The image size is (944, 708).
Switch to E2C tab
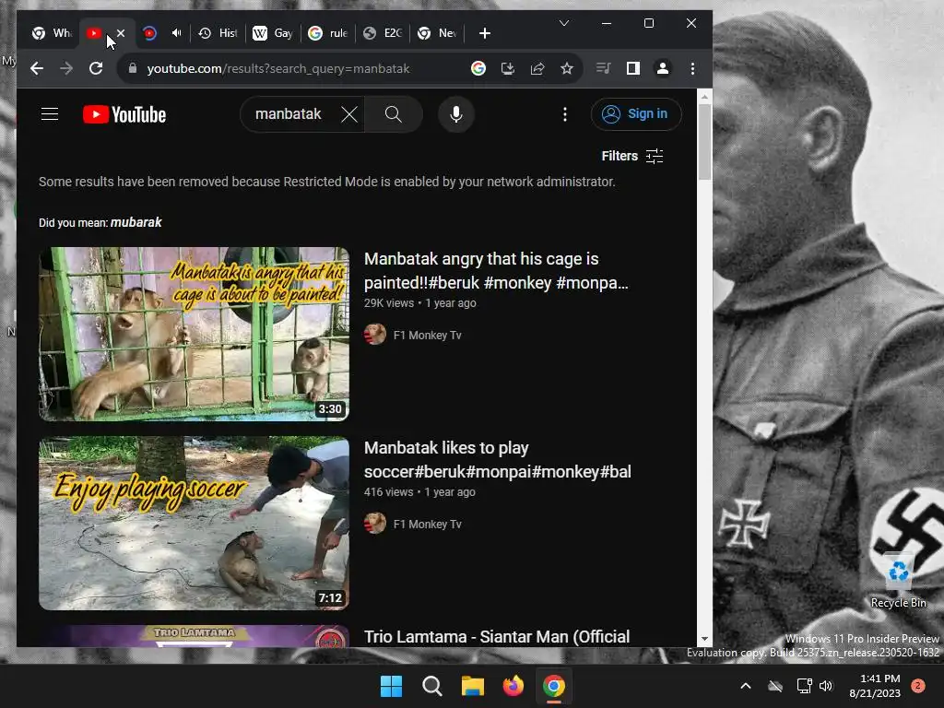(383, 33)
